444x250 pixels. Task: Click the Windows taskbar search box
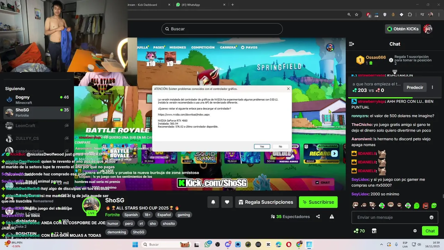click(166, 244)
